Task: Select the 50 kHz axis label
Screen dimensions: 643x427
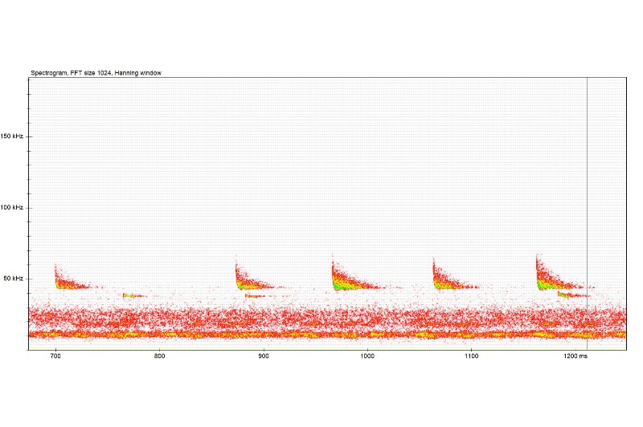Action: click(14, 279)
